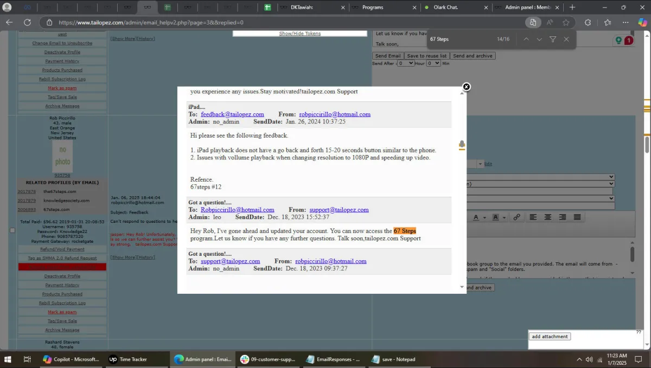Align text left in the editor
The image size is (651, 368).
click(533, 217)
